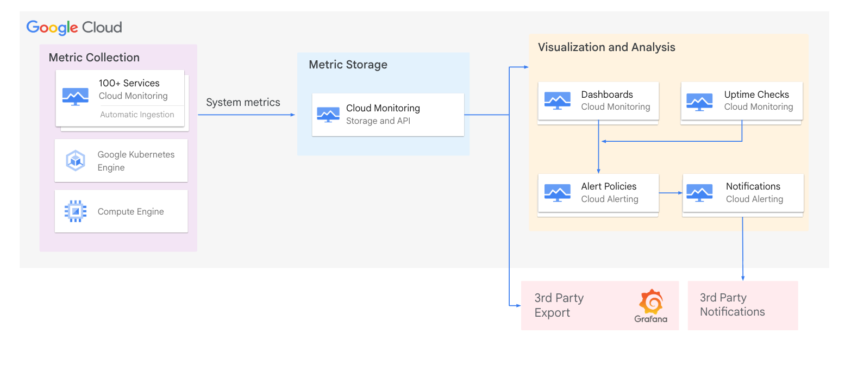This screenshot has height=377, width=851.
Task: Click the Uptime Checks title text
Action: (756, 95)
